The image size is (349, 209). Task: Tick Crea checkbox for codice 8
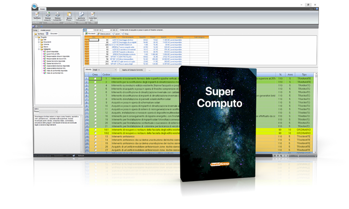tap(95, 99)
